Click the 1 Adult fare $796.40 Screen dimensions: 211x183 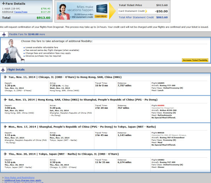point(46,8)
